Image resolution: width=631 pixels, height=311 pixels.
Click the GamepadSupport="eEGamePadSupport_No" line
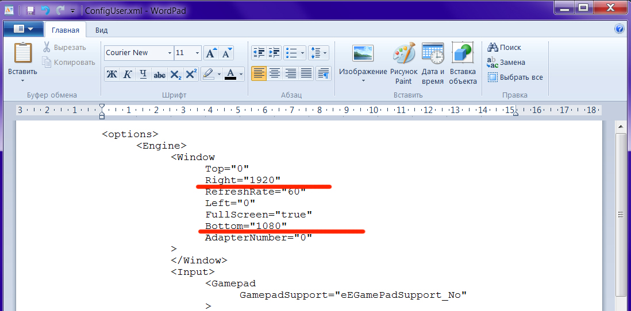353,296
